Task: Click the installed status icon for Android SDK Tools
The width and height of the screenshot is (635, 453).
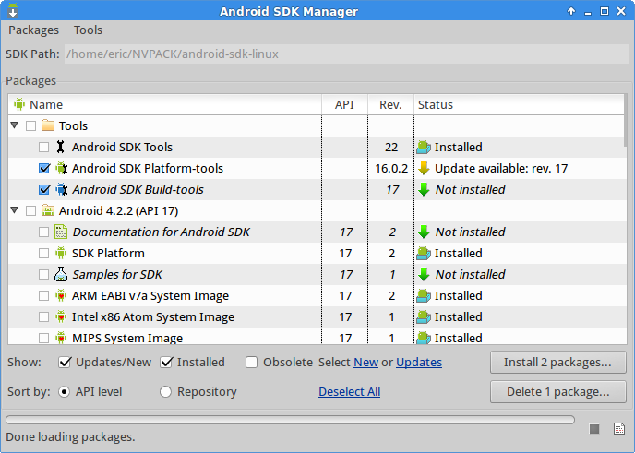Action: 424,147
